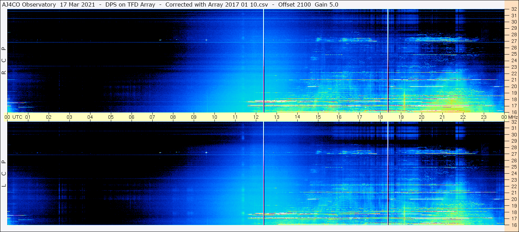Click the 15 hour time axis label
This screenshot has height=232, width=519.
pyautogui.click(x=318, y=117)
